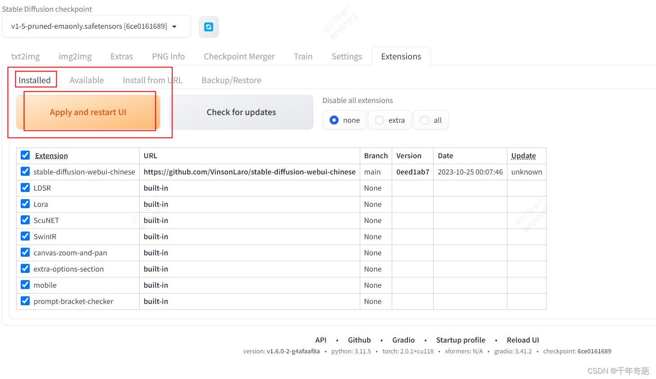This screenshot has width=656, height=379.
Task: Switch to the img2img tab
Action: pyautogui.click(x=75, y=56)
